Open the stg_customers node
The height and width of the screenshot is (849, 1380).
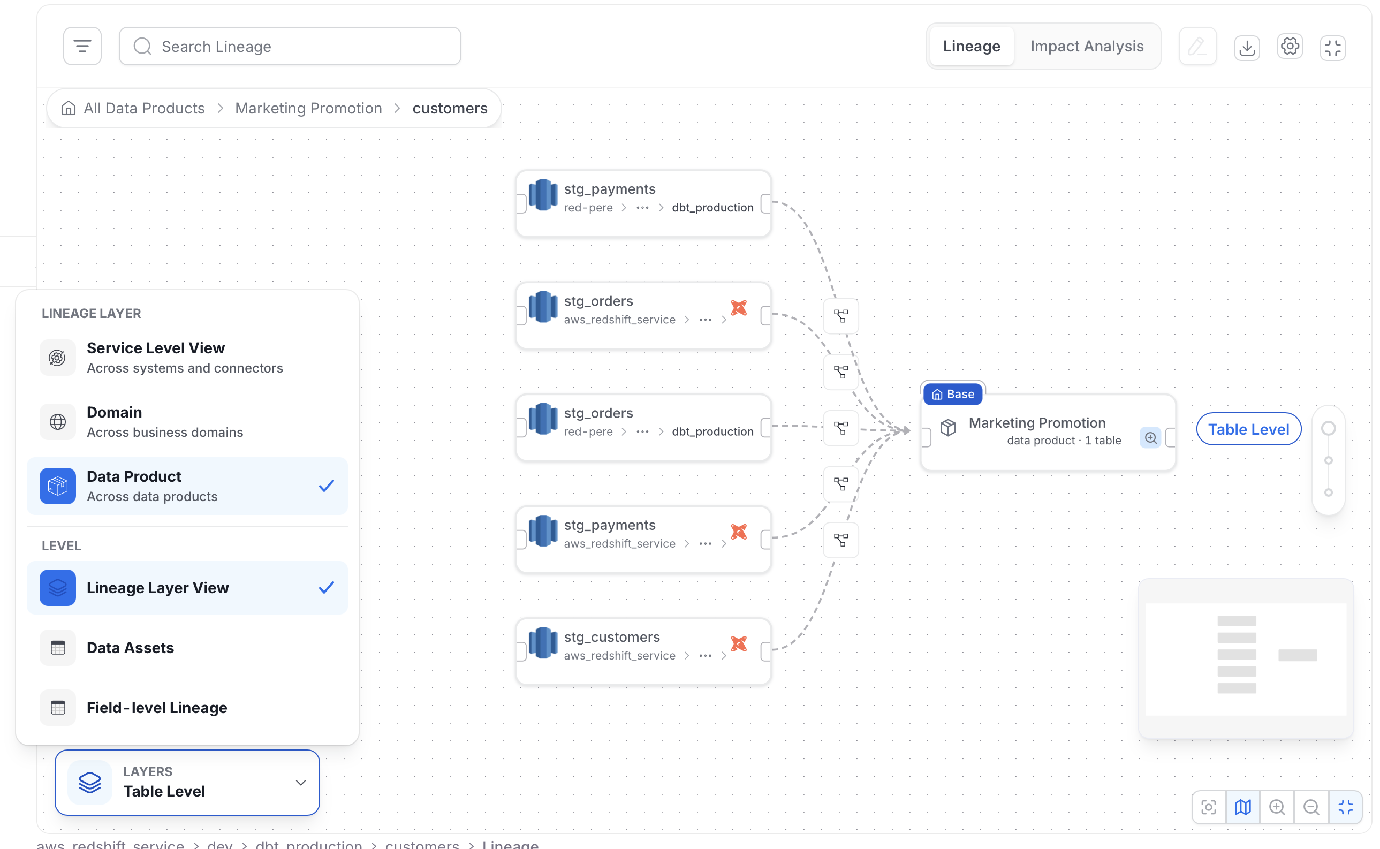[x=643, y=651]
